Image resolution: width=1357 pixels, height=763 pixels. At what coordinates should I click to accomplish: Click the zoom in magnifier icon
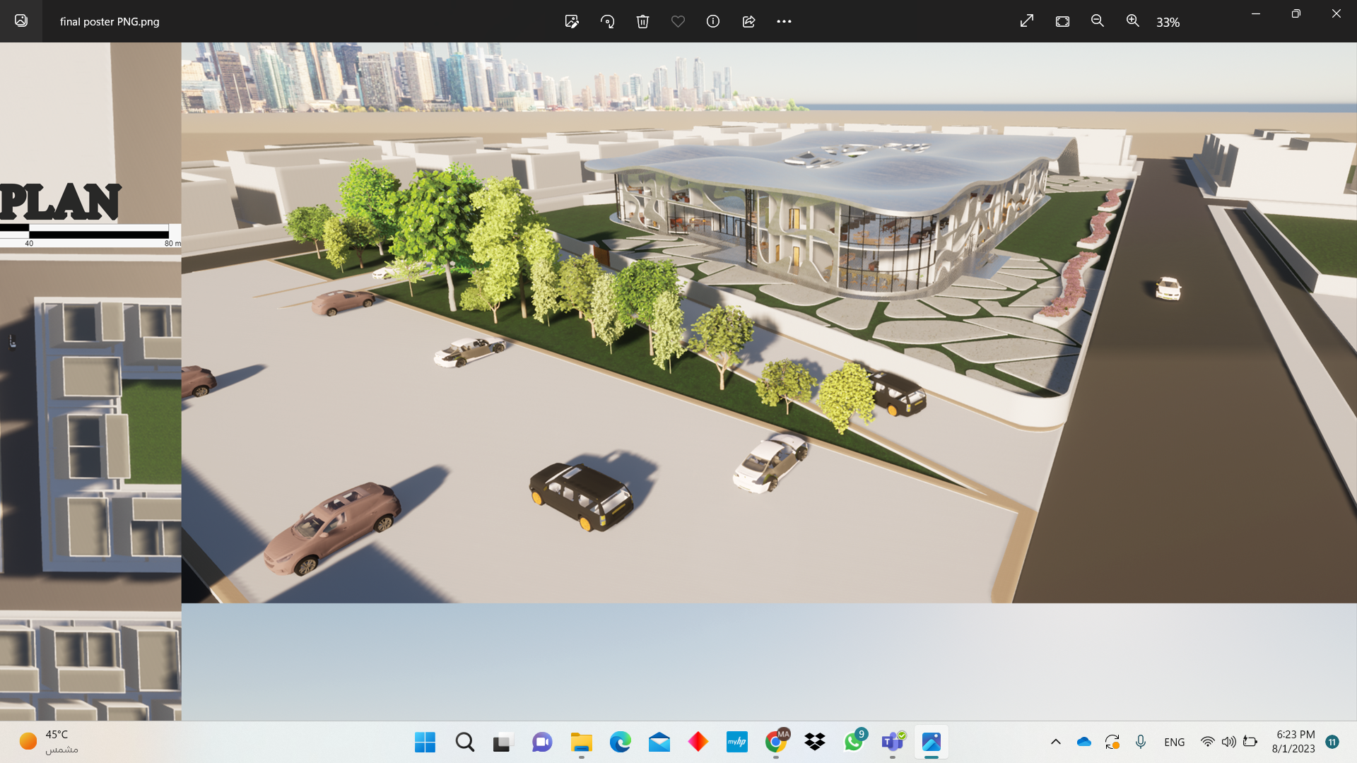1133,21
